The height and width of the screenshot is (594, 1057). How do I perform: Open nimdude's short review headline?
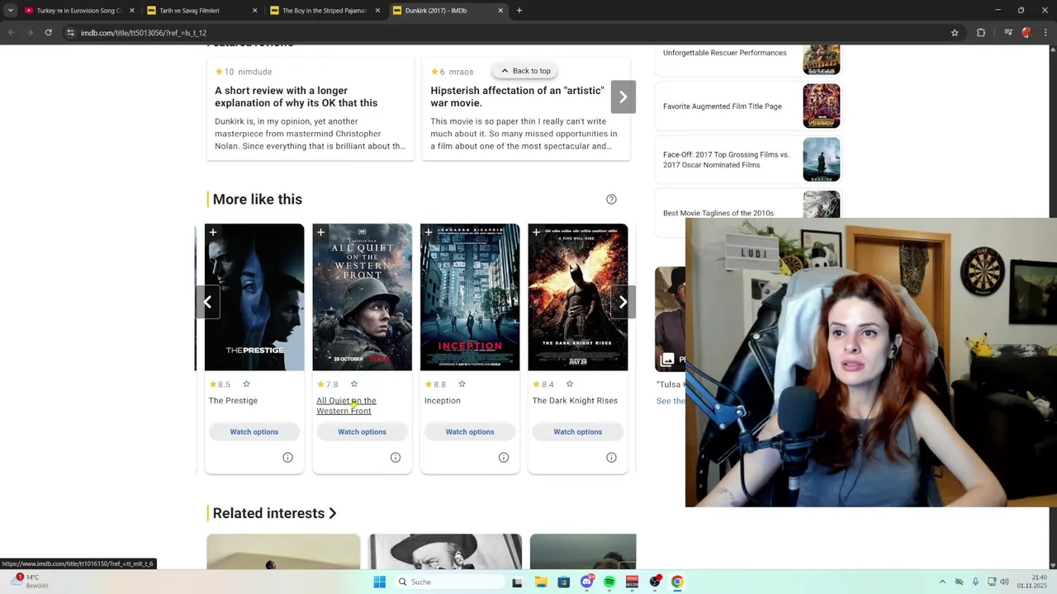296,97
